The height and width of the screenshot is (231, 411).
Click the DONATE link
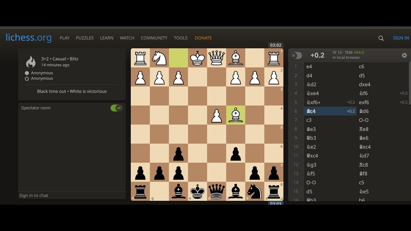pos(203,38)
